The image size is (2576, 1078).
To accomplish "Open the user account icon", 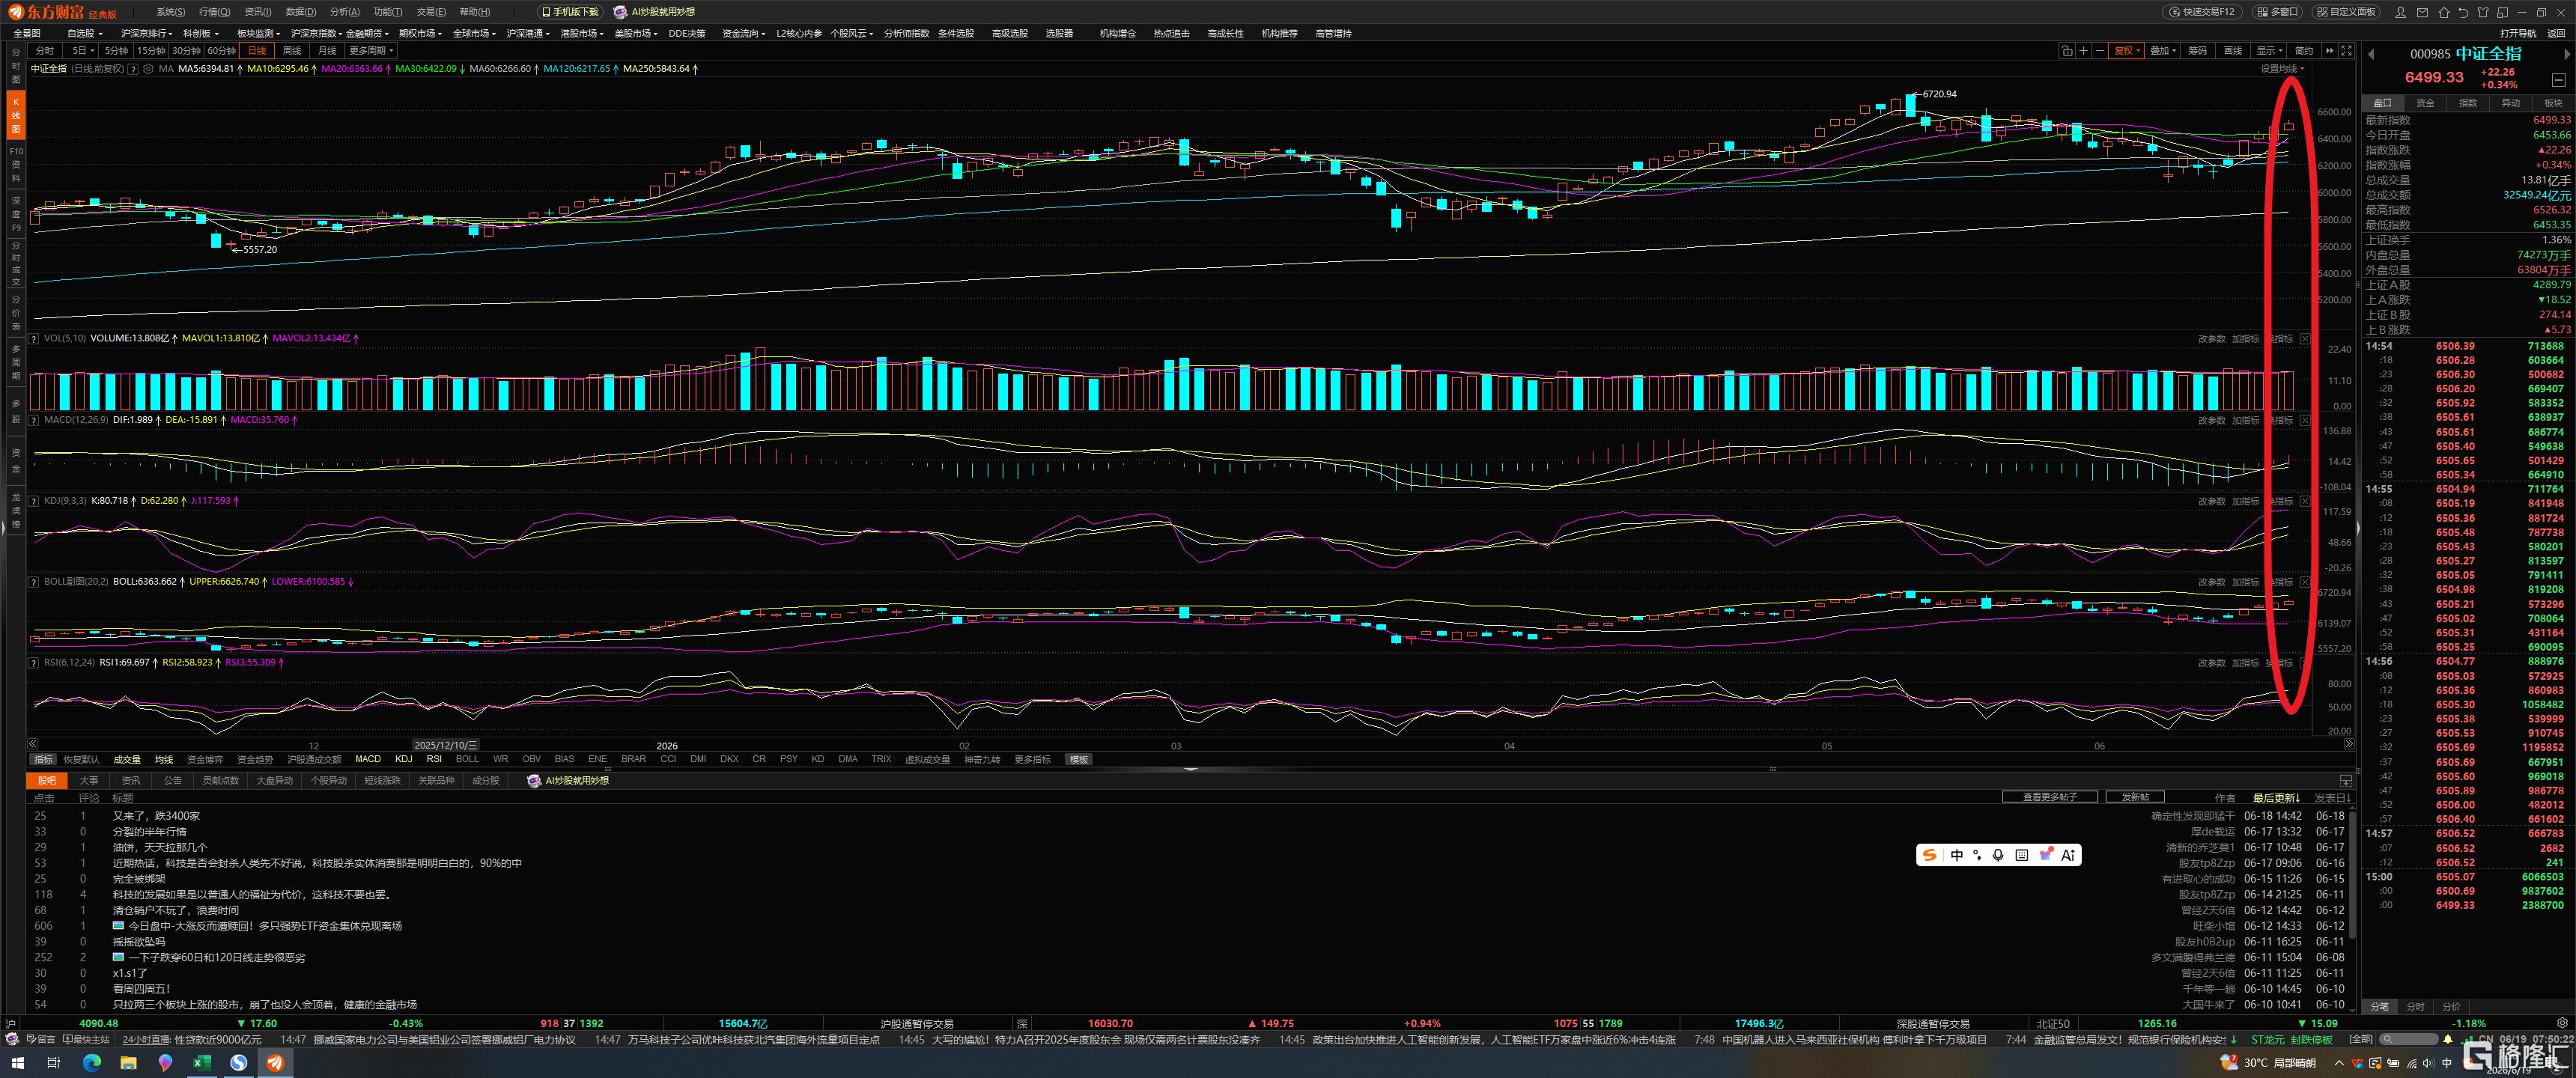I will pos(2400,13).
